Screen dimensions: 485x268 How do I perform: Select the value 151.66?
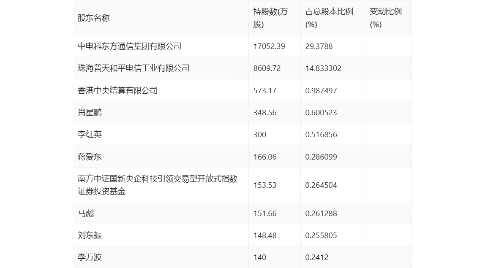point(265,213)
